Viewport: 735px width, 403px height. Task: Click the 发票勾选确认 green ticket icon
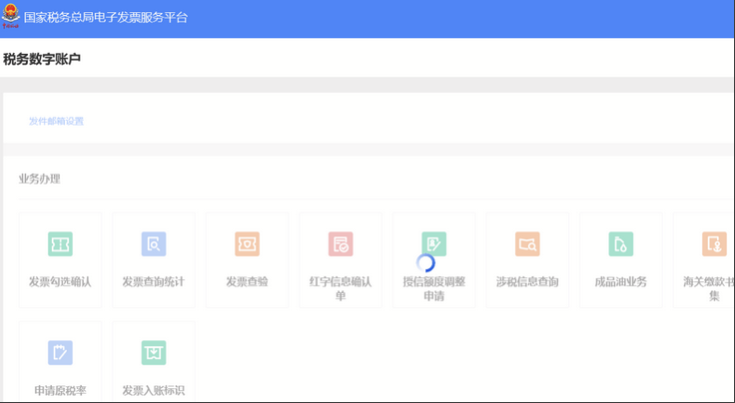click(60, 244)
